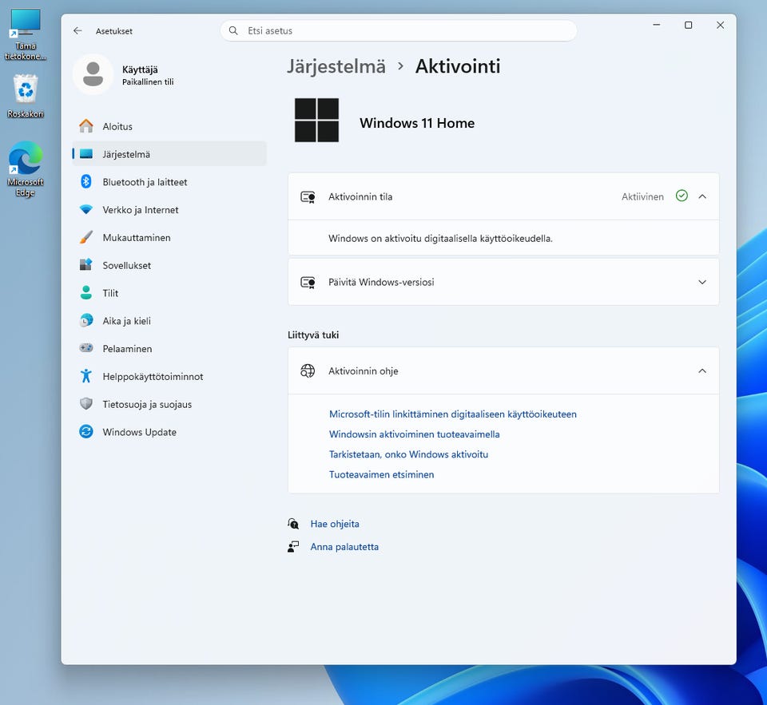Close the Asetukset window
767x705 pixels.
click(x=720, y=25)
